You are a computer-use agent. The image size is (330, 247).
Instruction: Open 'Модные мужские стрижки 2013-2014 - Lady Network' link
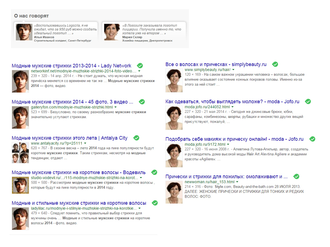pyautogui.click(x=71, y=65)
